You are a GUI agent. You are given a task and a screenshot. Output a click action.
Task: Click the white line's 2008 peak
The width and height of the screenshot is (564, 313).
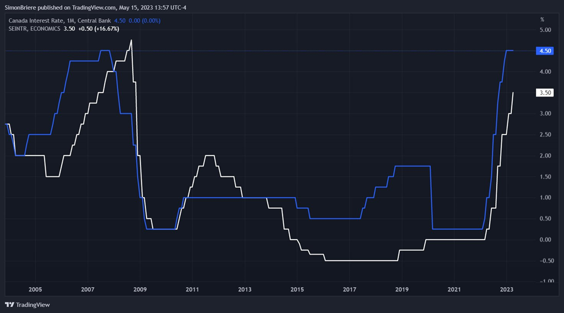click(131, 40)
